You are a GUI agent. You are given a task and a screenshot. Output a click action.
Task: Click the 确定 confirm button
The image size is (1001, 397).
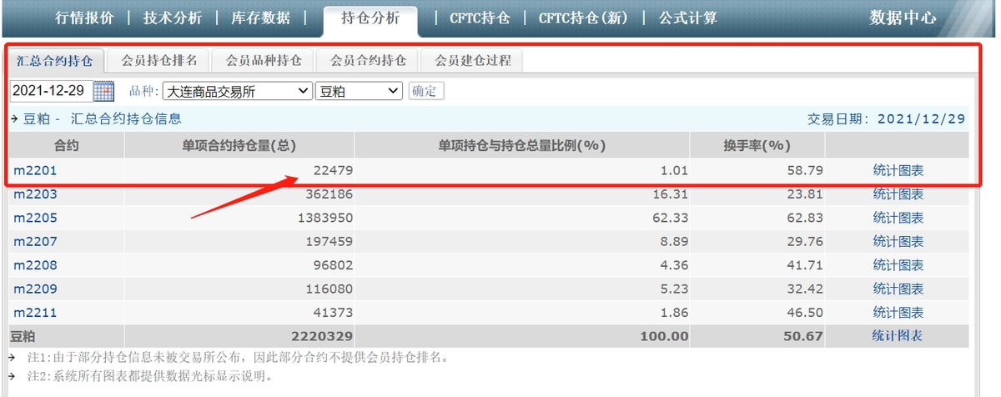tap(426, 91)
